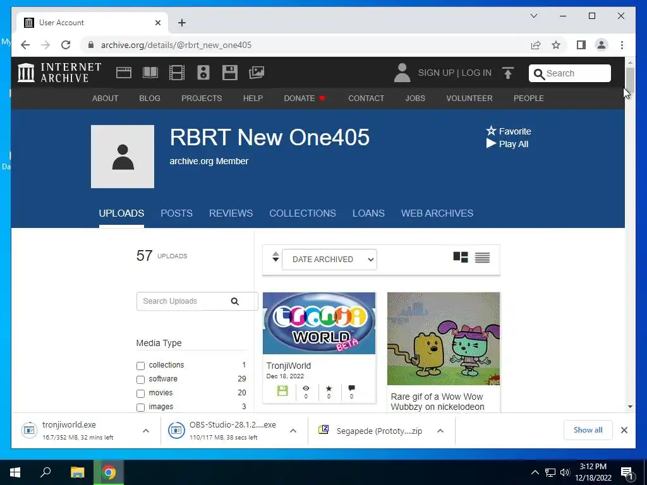The width and height of the screenshot is (647, 485).
Task: Click Play All triangle icon
Action: pyautogui.click(x=491, y=143)
